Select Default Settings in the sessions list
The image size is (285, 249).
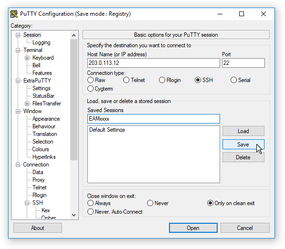107,130
